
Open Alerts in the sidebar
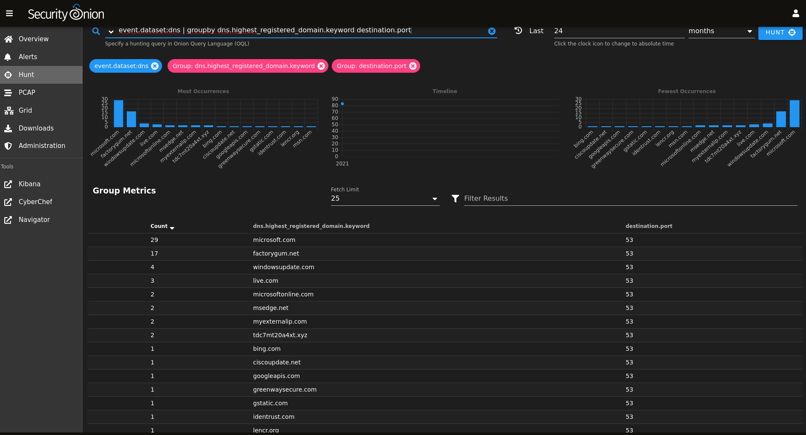(41, 57)
